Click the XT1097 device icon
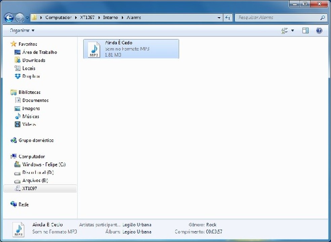The width and height of the screenshot is (331, 242). tap(17, 188)
